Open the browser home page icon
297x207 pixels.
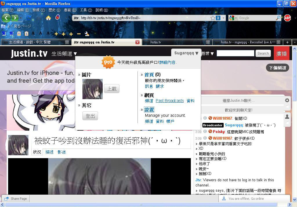(48, 18)
